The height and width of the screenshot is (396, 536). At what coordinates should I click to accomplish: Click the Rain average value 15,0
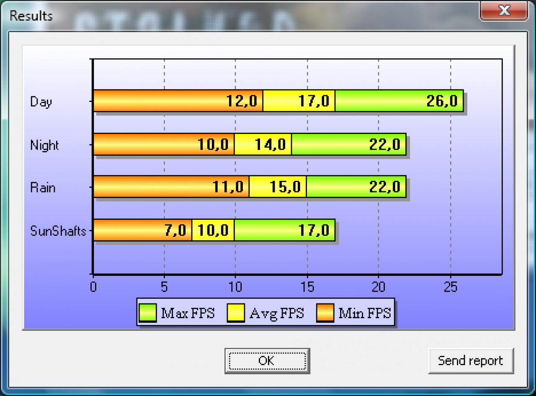[285, 187]
